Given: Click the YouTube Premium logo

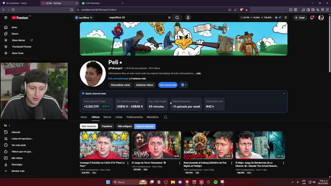Looking at the screenshot, I should click(x=20, y=18).
